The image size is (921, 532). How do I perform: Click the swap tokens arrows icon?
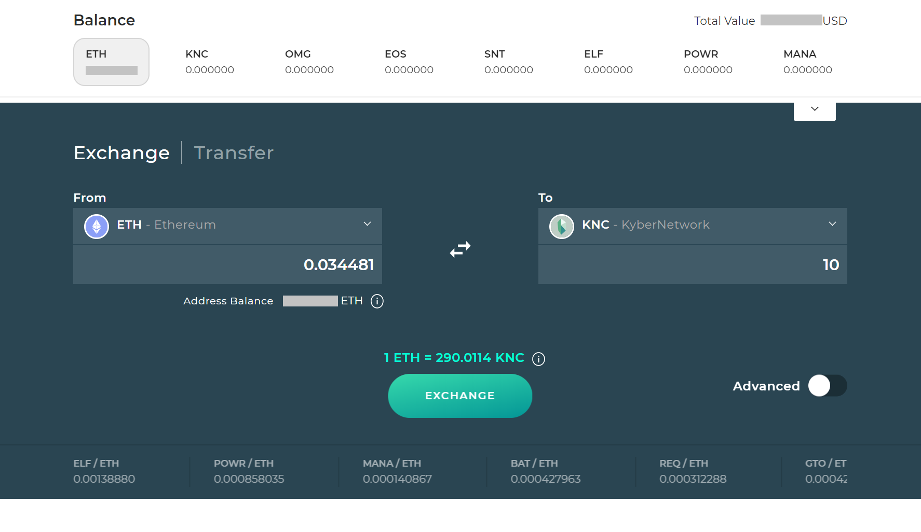(460, 249)
